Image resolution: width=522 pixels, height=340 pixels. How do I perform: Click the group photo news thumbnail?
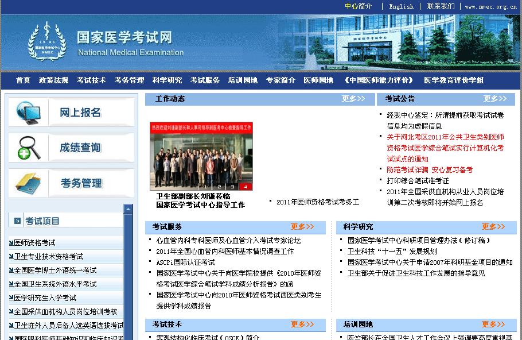[201, 155]
